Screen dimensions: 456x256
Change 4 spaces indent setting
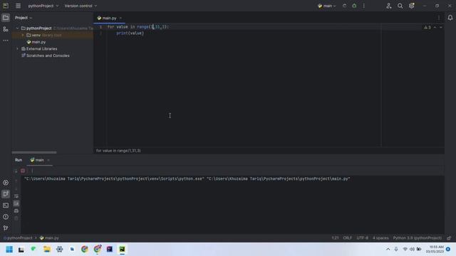pos(380,238)
